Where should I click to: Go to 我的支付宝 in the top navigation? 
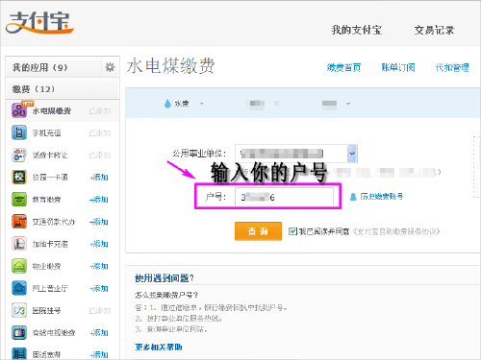(357, 30)
